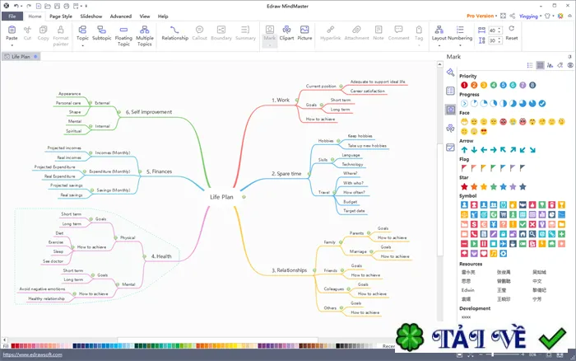The image size is (576, 361).
Task: Click the canvas vertical scrollbar up arrow
Action: coord(439,64)
